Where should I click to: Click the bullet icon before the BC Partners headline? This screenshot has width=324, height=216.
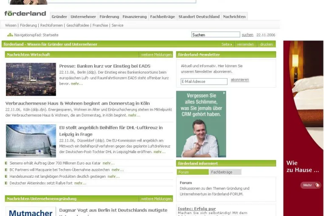[6, 170]
